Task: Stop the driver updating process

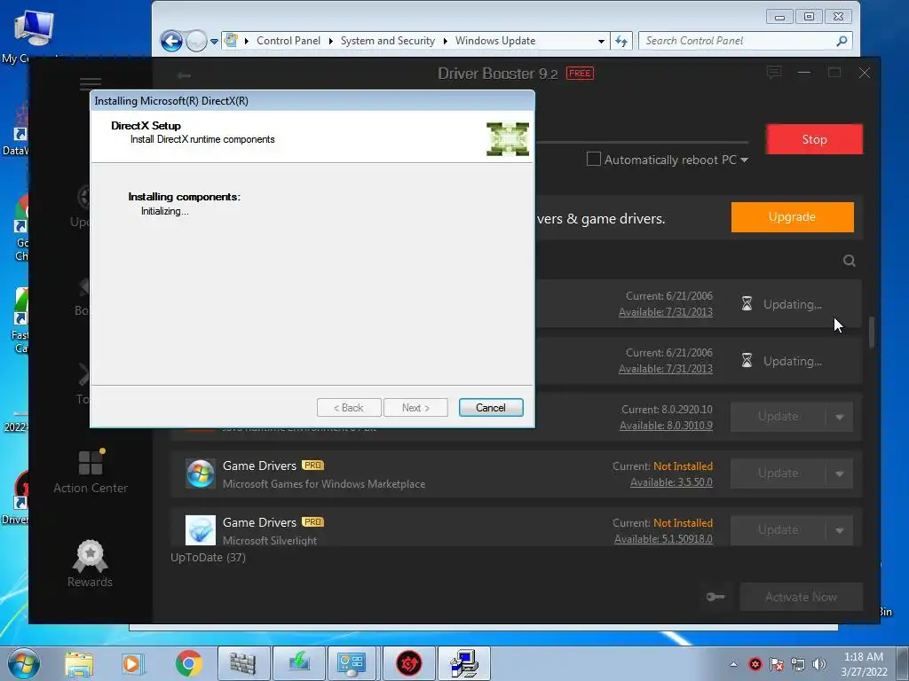Action: [814, 139]
